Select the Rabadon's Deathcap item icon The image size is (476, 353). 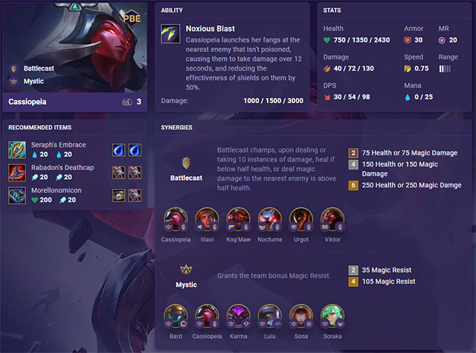coord(17,172)
